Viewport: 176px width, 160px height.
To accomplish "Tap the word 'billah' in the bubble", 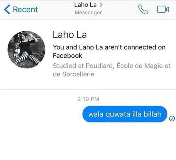I will point(153,114).
